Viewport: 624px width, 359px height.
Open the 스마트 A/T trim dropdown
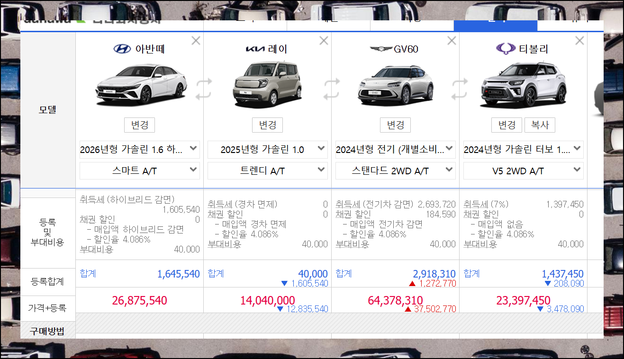[x=140, y=171]
